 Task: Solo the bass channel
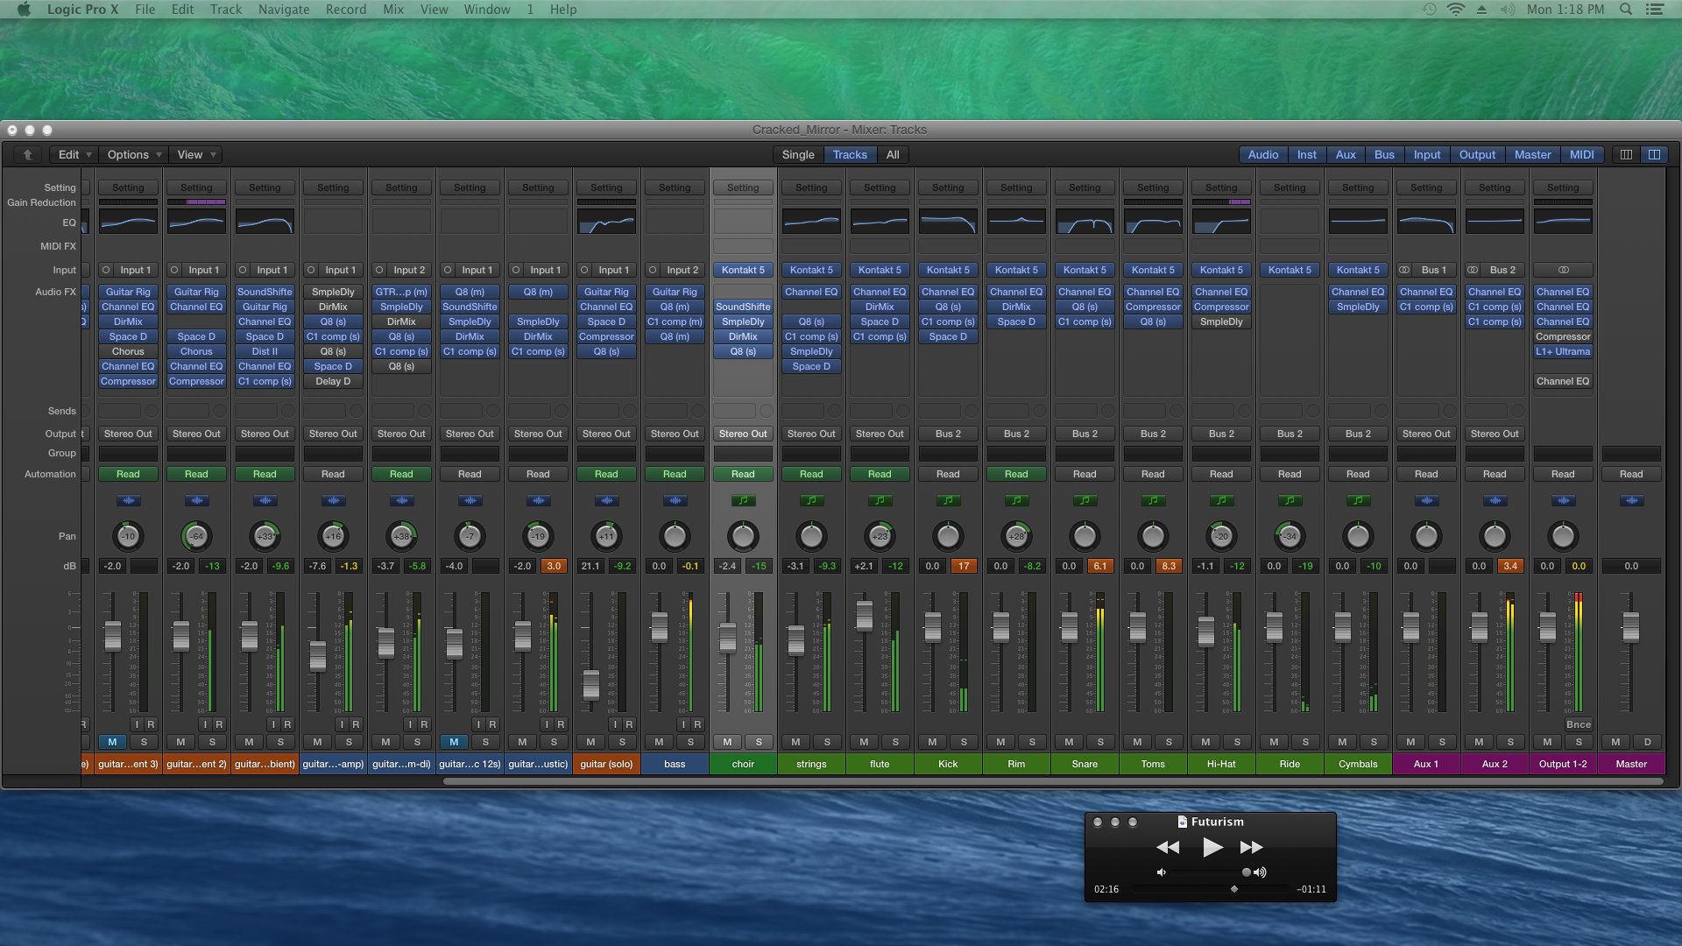coord(690,742)
